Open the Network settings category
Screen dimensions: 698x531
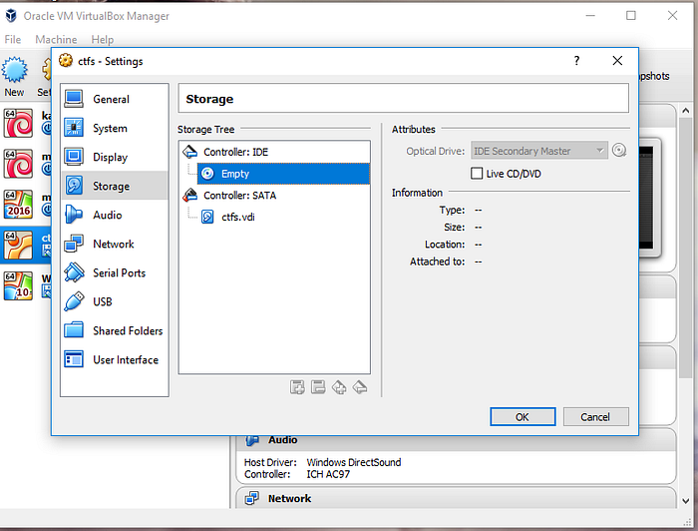[x=115, y=245]
